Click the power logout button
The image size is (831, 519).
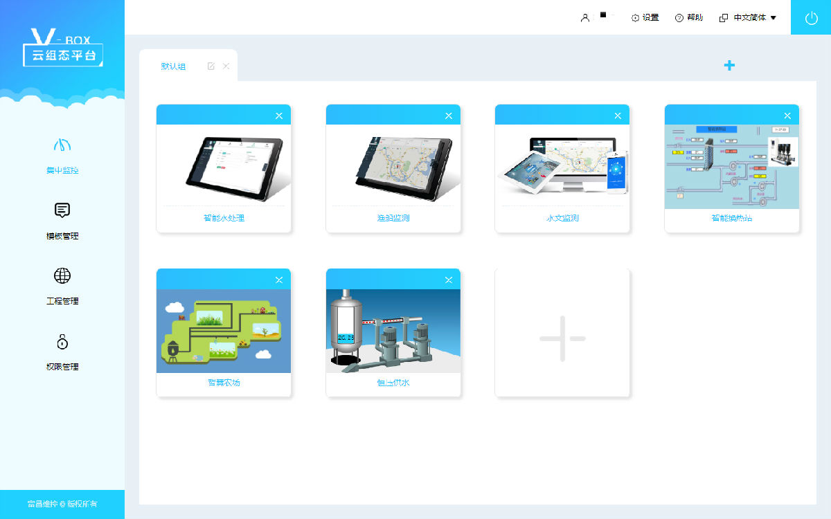tap(811, 18)
